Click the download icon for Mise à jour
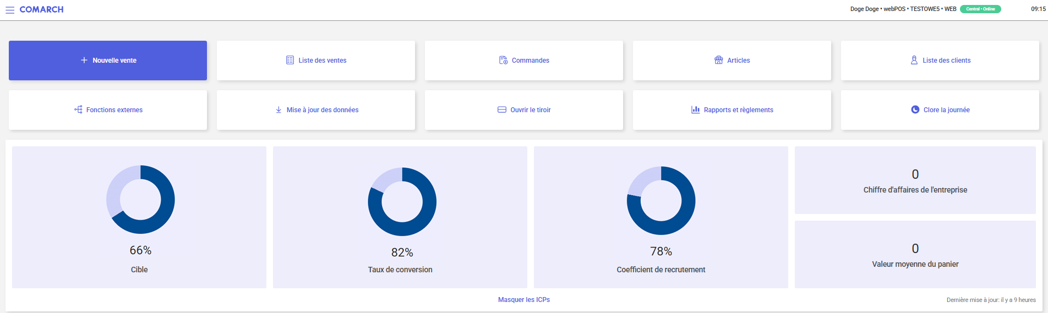 [279, 109]
